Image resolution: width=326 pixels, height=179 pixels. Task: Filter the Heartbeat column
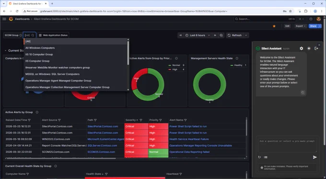180,174
